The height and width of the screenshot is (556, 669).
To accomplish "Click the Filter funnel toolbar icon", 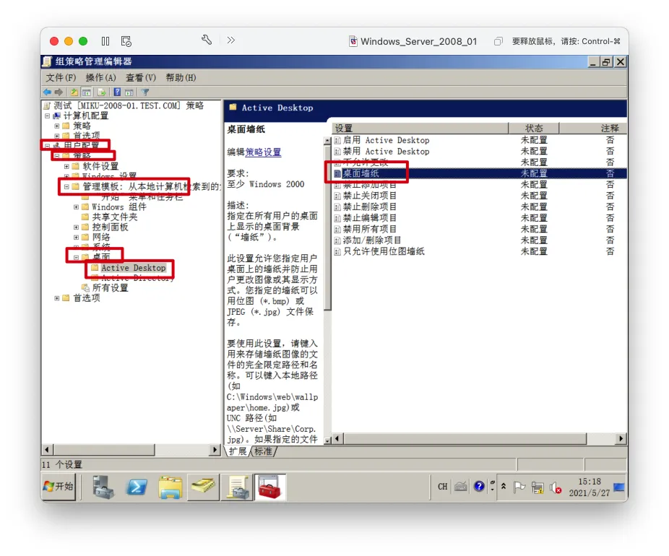I will [x=145, y=92].
